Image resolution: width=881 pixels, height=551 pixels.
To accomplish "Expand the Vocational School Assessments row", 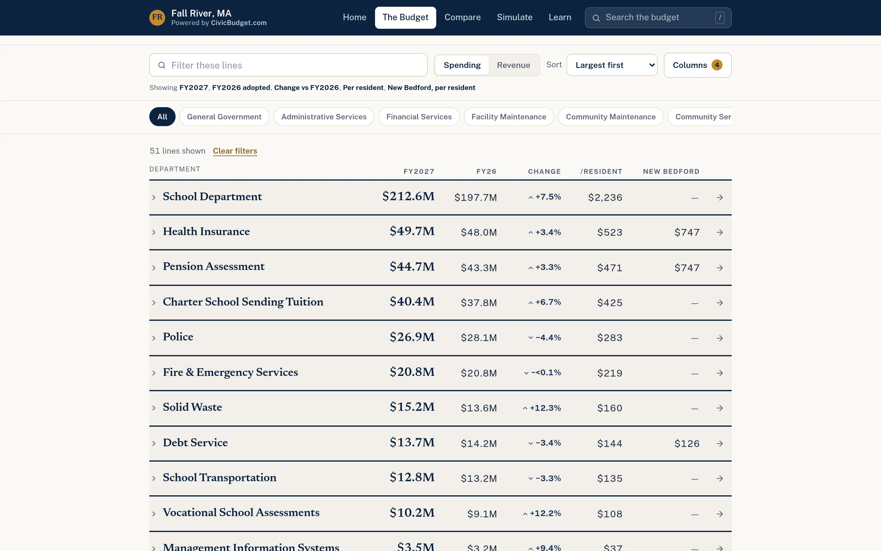I will [154, 514].
